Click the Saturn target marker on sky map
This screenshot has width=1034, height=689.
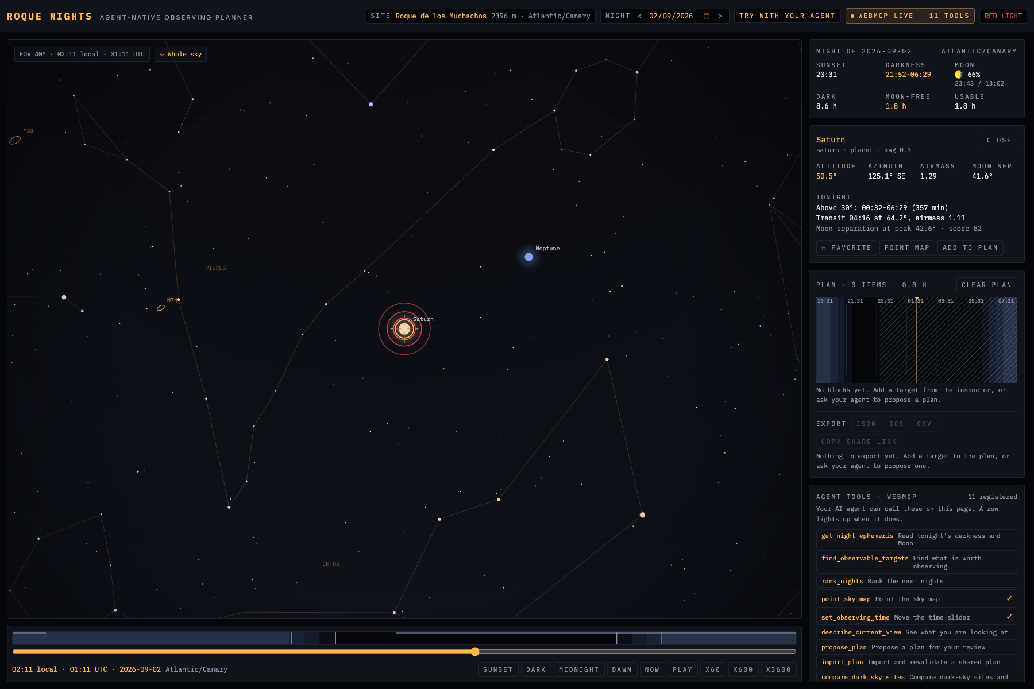click(404, 329)
